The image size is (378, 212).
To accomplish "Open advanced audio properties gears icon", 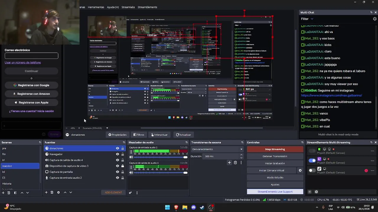I will pos(130,193).
